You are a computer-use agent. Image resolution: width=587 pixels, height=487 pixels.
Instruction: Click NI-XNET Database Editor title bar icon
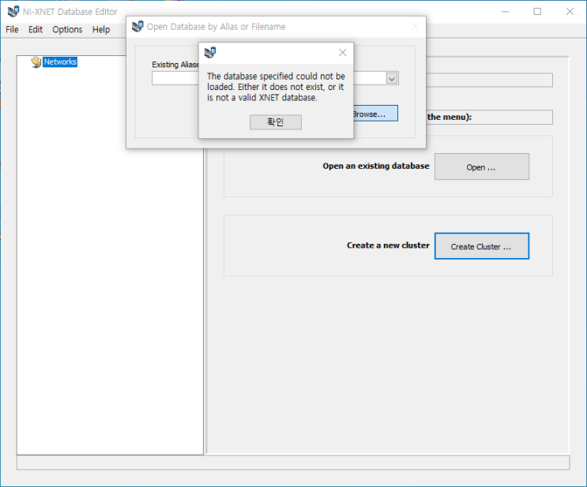point(13,11)
